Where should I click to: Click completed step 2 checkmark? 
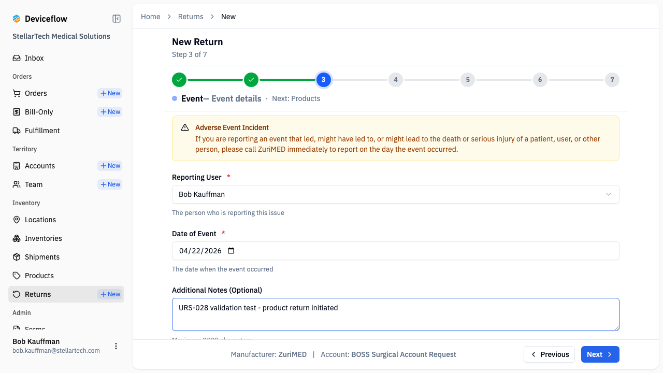click(251, 80)
